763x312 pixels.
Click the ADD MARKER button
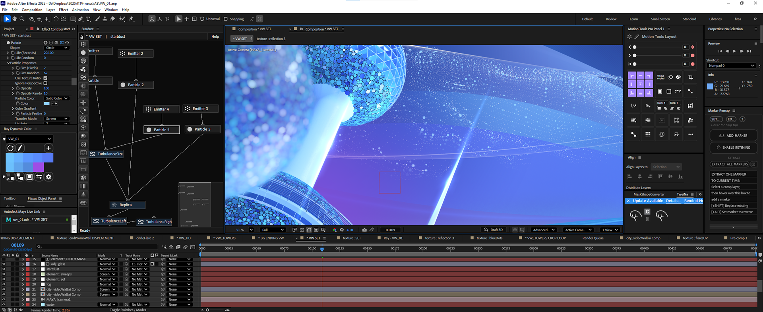tap(733, 136)
